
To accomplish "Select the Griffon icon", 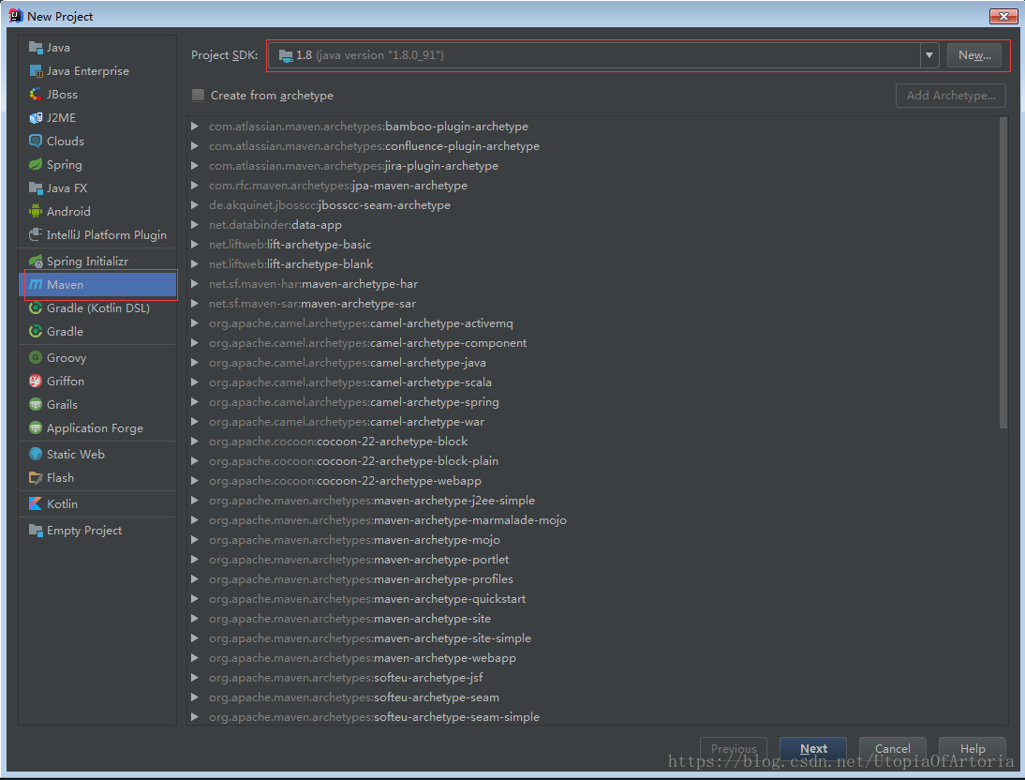I will point(36,382).
